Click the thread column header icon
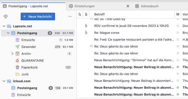The height and width of the screenshot is (99, 188). point(80,14)
